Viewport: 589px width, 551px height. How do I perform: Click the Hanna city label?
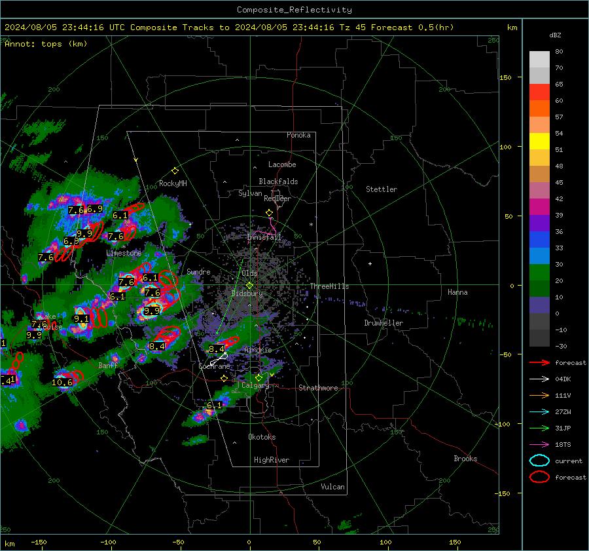(457, 292)
